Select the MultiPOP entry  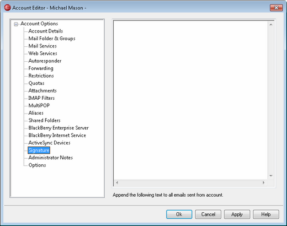tap(39, 105)
